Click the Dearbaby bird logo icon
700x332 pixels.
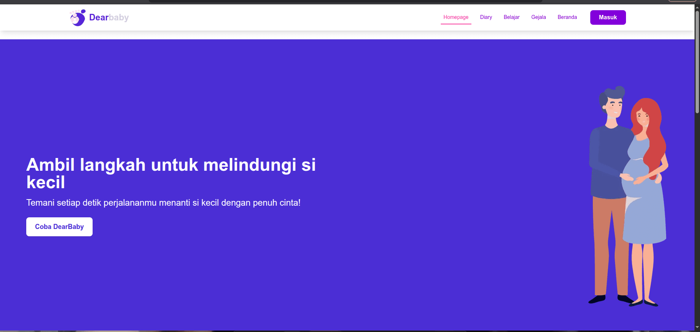point(77,17)
